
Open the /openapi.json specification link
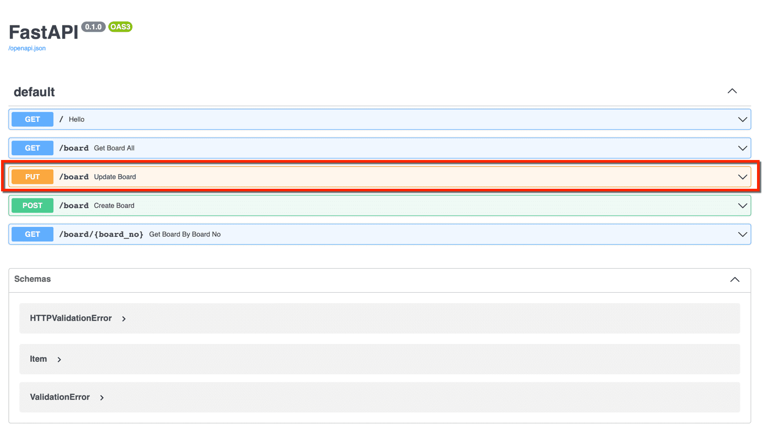[27, 48]
